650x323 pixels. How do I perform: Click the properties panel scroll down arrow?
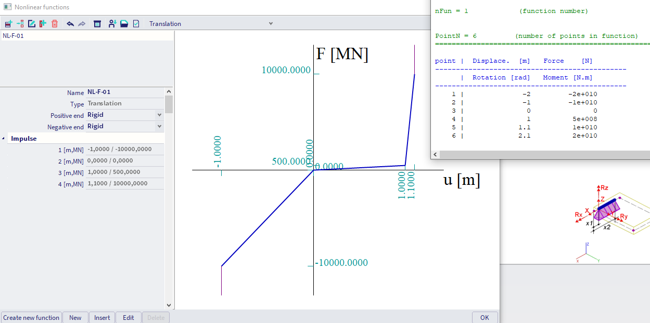pos(169,305)
